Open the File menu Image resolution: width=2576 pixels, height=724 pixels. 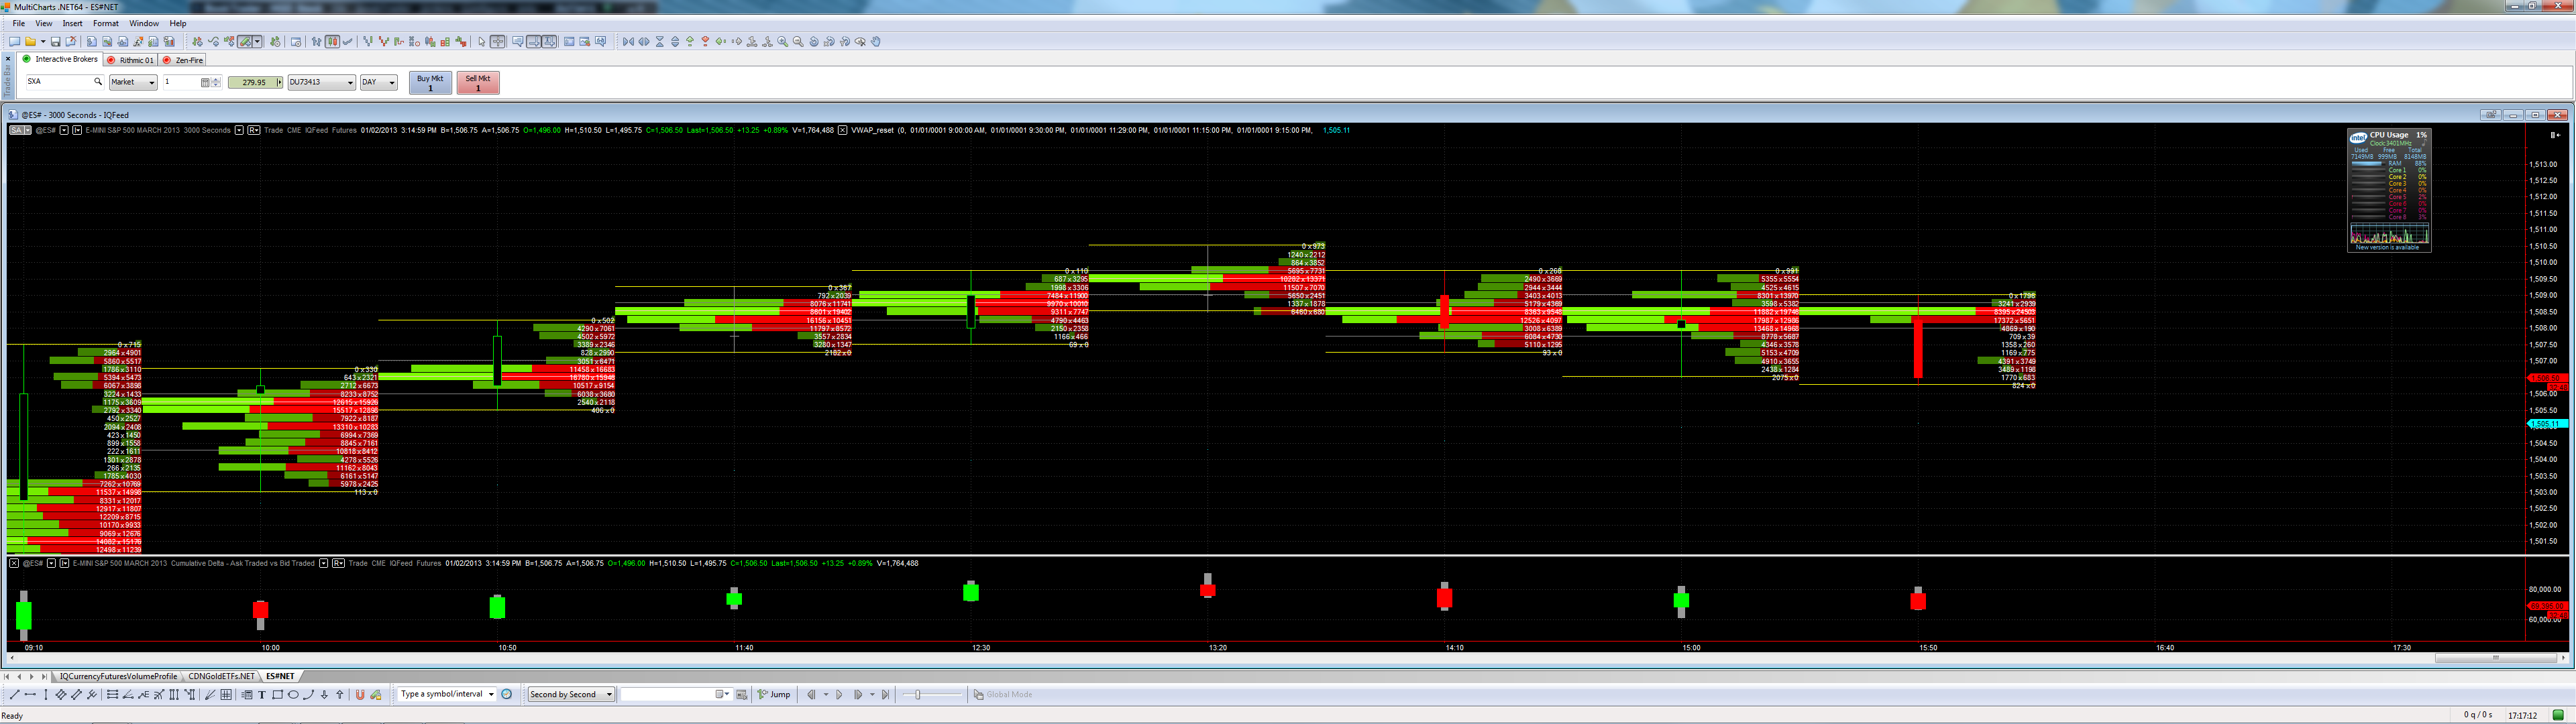click(x=19, y=23)
